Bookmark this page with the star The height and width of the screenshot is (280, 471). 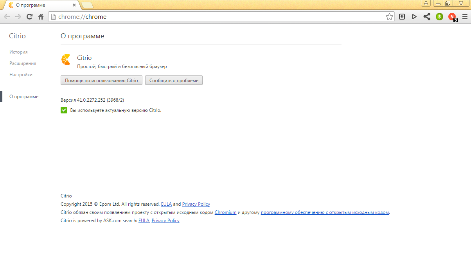coord(389,17)
